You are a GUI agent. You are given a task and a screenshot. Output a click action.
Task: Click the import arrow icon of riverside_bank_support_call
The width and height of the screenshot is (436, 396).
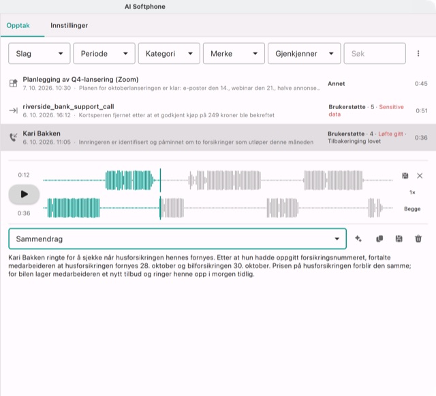14,110
